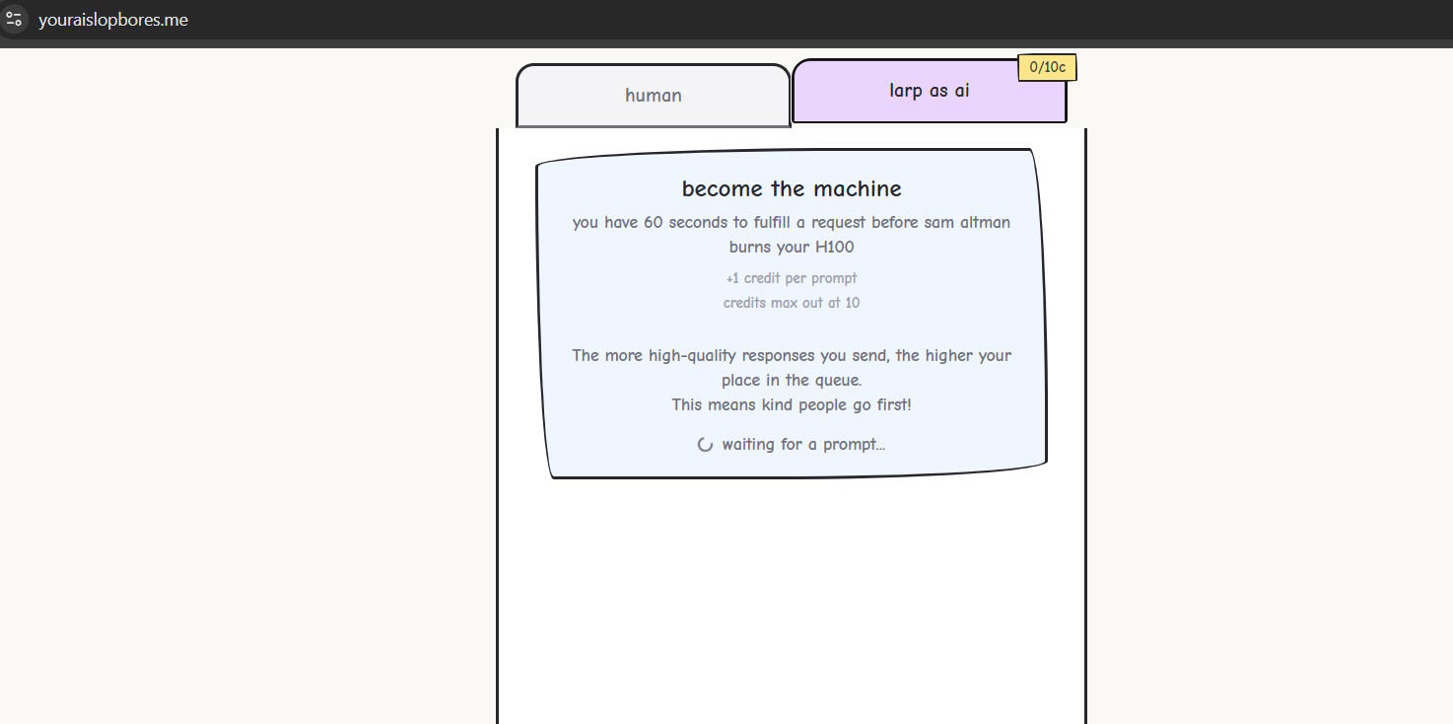Focus the youraislopbores.me address bar URL
This screenshot has height=724, width=1453.
click(x=113, y=20)
